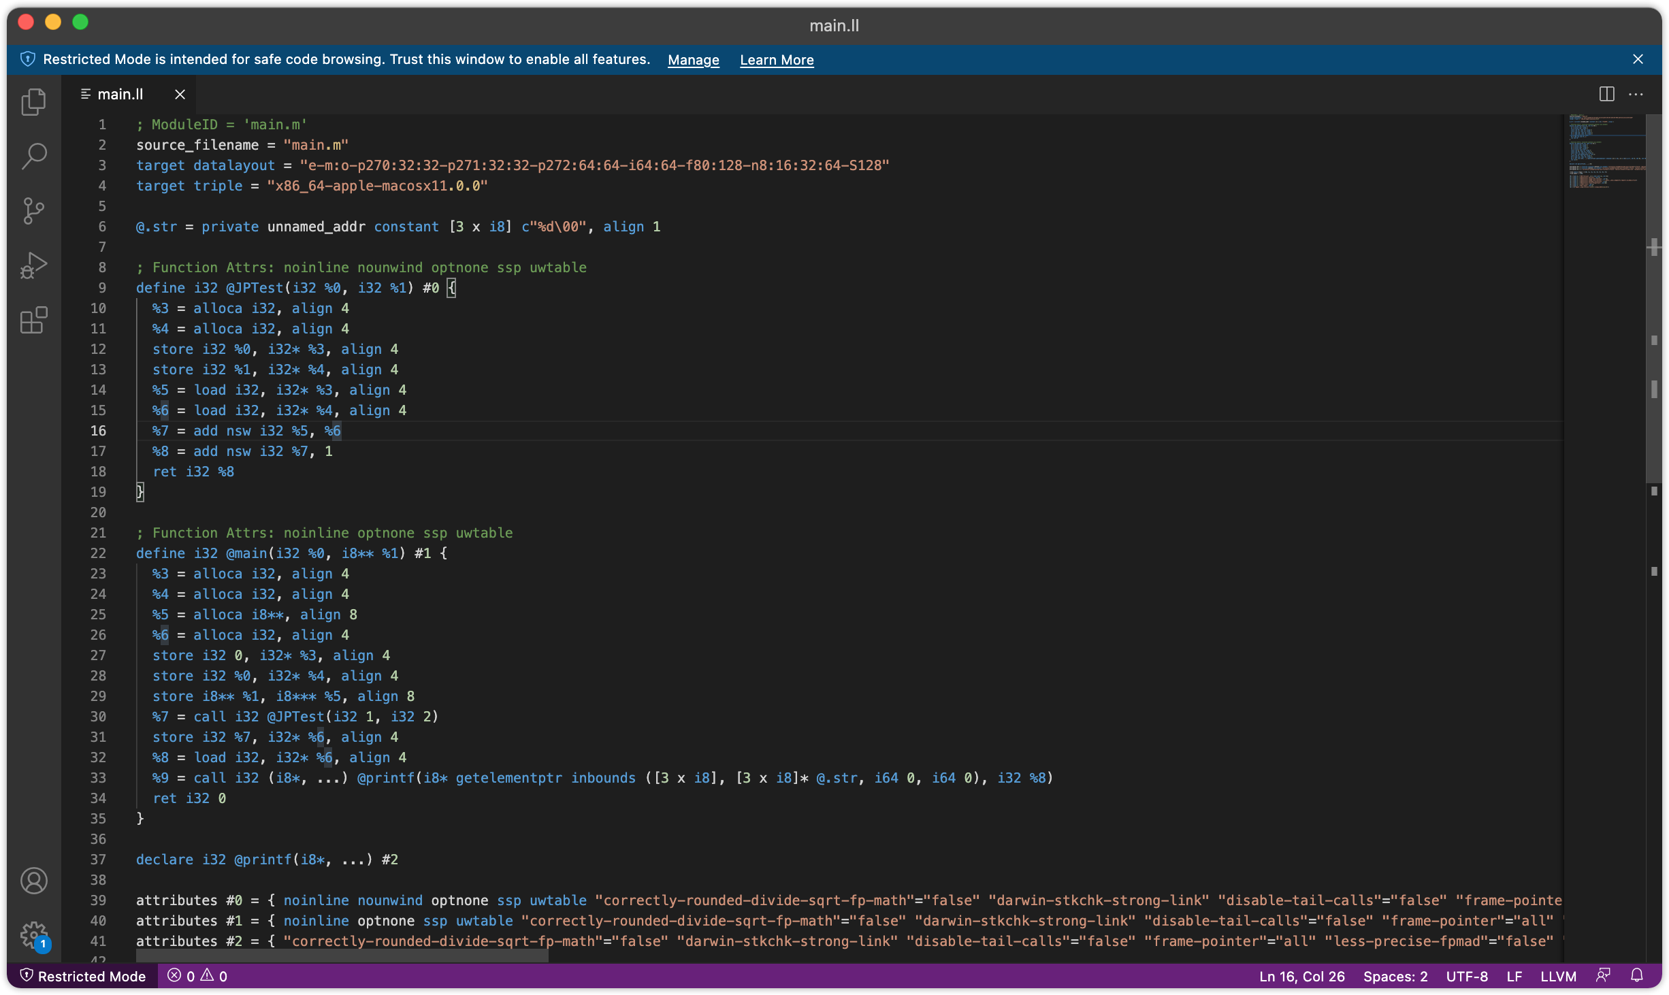Click 'getelementptr' on line 33

tap(508, 778)
